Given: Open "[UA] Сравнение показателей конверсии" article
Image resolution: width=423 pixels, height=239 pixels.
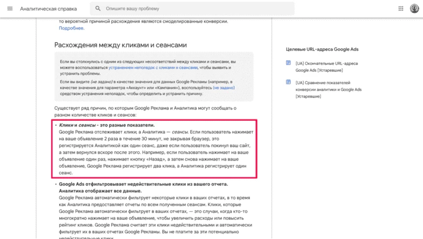Looking at the screenshot, I should (329, 89).
